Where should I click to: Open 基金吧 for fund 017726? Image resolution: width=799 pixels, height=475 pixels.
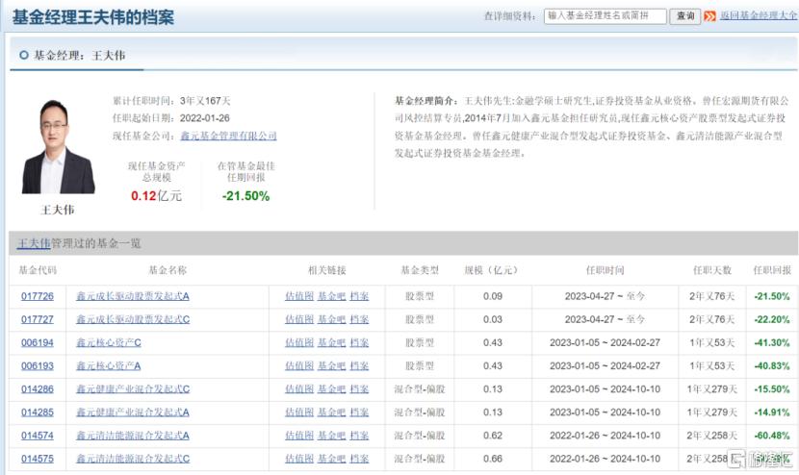tap(332, 296)
